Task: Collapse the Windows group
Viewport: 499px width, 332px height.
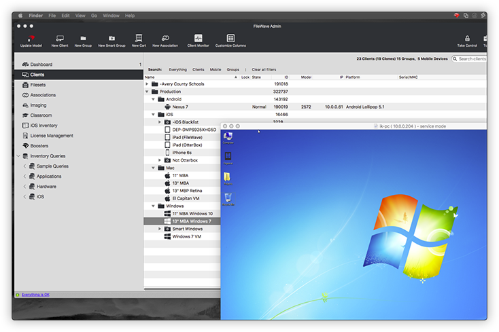Action: click(154, 206)
